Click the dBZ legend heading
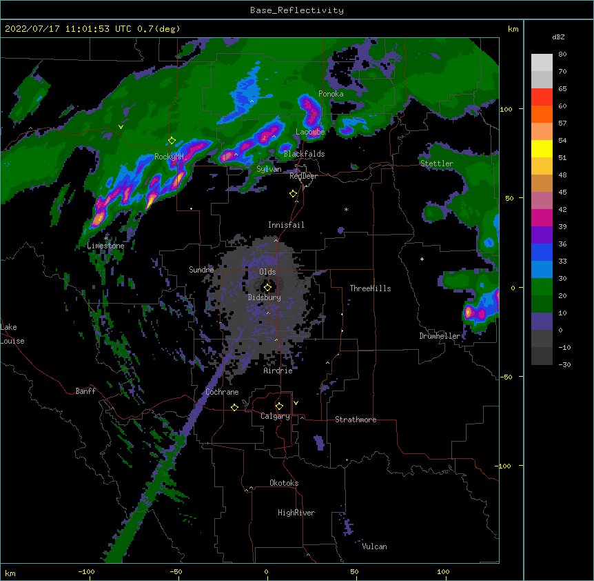The width and height of the screenshot is (594, 581). [558, 37]
